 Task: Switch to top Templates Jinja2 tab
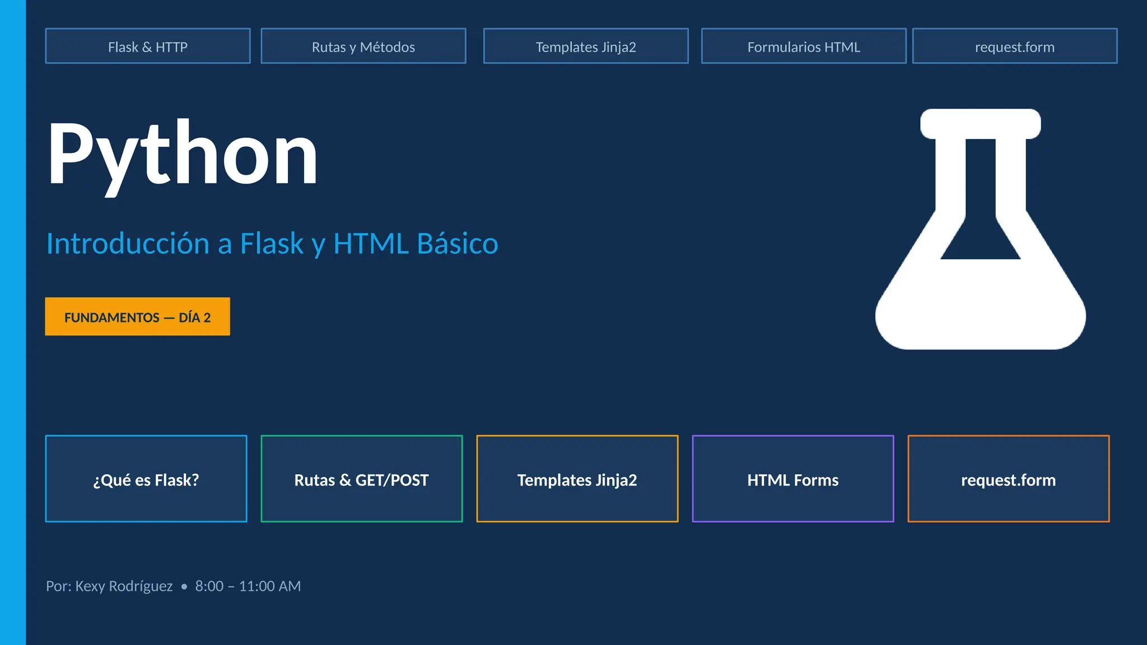(585, 46)
